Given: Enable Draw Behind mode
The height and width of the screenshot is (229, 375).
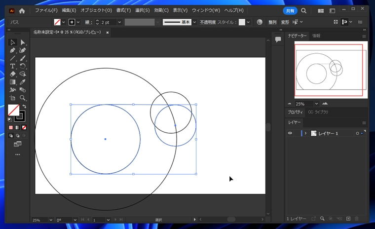Looking at the screenshot, I should click(17, 135).
